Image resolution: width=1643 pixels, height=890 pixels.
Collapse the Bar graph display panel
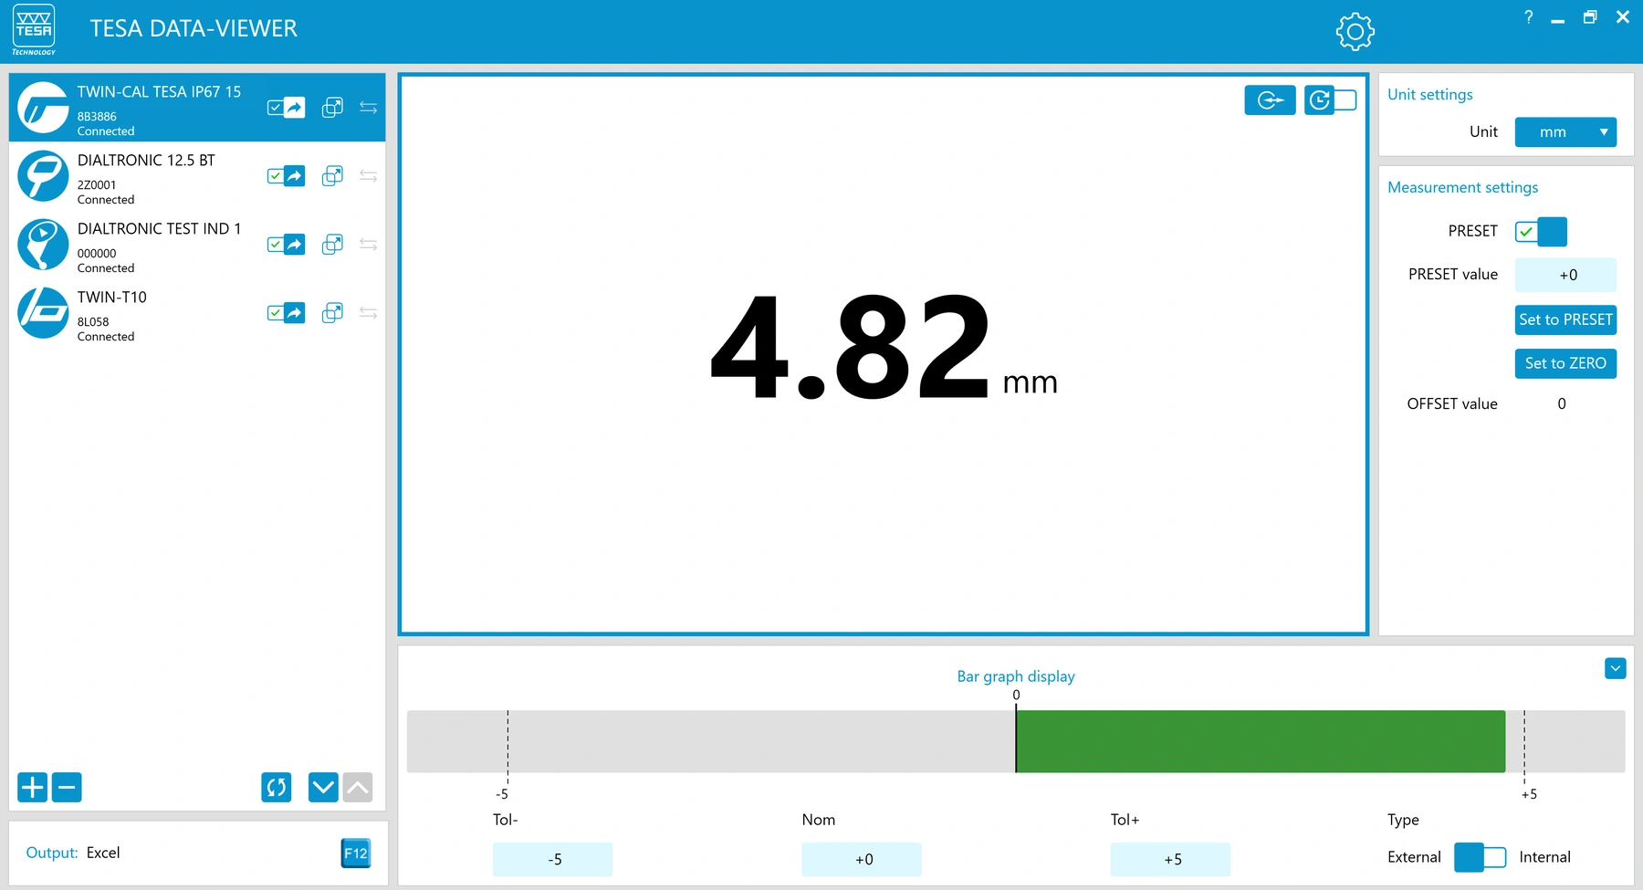pos(1615,668)
